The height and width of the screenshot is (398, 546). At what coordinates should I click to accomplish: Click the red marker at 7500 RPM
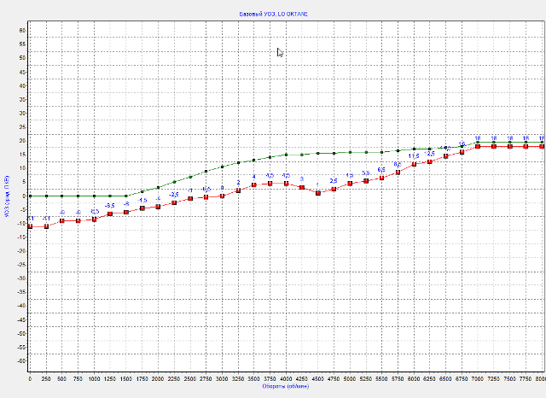pyautogui.click(x=510, y=146)
